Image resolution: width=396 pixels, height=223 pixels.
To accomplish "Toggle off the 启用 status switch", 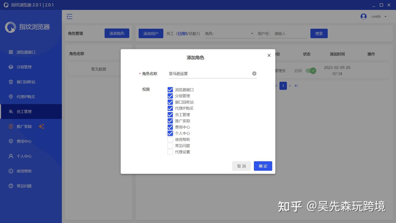I will click(310, 70).
